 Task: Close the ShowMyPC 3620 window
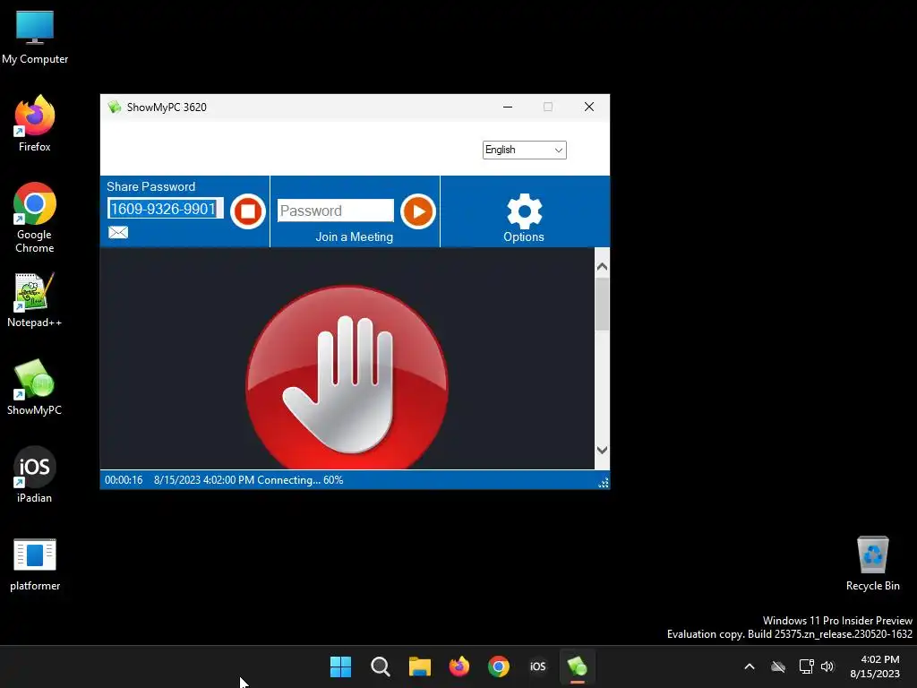coord(589,107)
